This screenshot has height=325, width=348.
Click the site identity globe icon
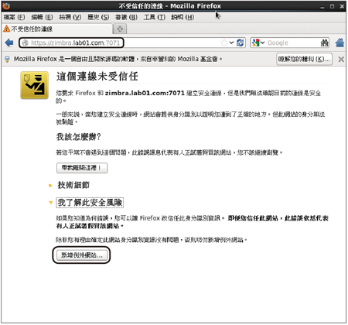click(x=25, y=43)
